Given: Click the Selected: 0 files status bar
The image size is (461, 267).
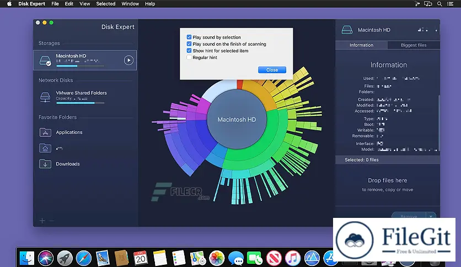Looking at the screenshot, I should pyautogui.click(x=388, y=160).
